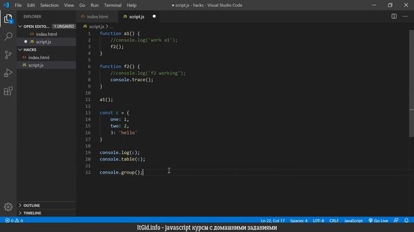Change encoding via UTF-8 status item
Viewport: 414px width, 232px height.
pos(318,220)
